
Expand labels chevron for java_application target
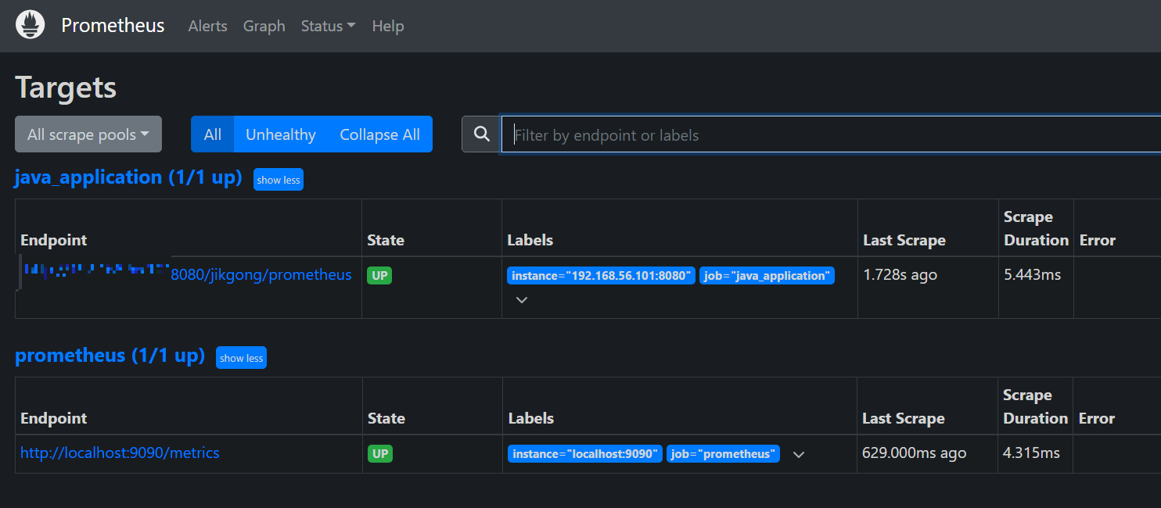point(522,299)
